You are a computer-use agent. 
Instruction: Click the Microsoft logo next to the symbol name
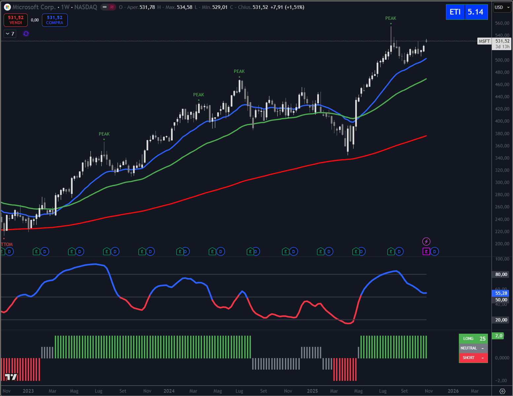(7, 7)
